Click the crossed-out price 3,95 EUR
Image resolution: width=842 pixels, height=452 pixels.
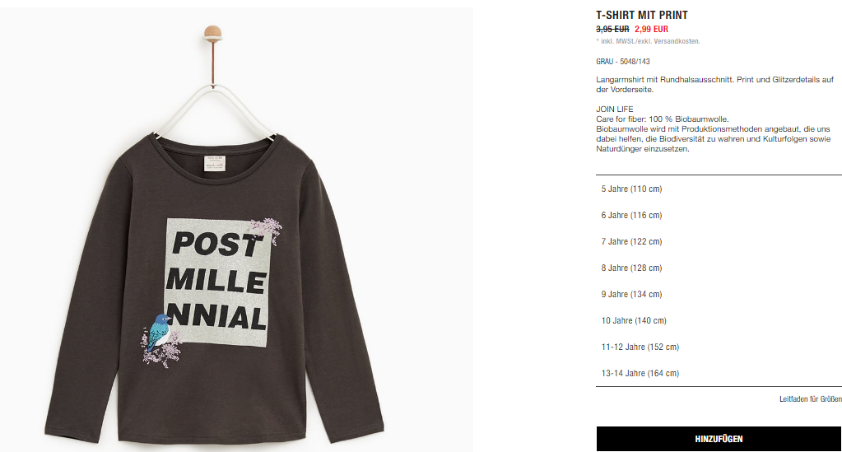pos(612,29)
